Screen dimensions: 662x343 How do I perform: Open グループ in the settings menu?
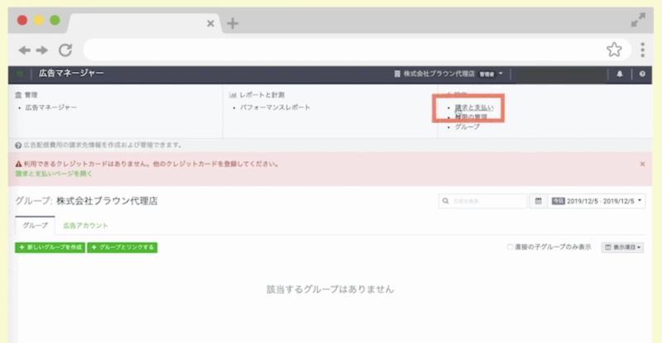467,126
